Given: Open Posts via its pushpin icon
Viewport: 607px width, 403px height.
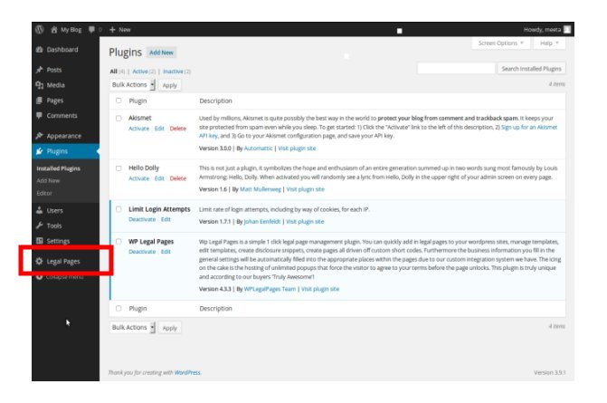Looking at the screenshot, I should pos(40,70).
